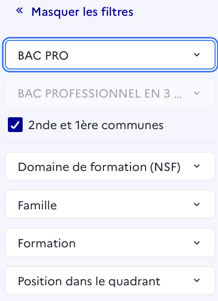Open Domaine de formation (NSF) dropdown
This screenshot has width=218, height=301.
[110, 166]
